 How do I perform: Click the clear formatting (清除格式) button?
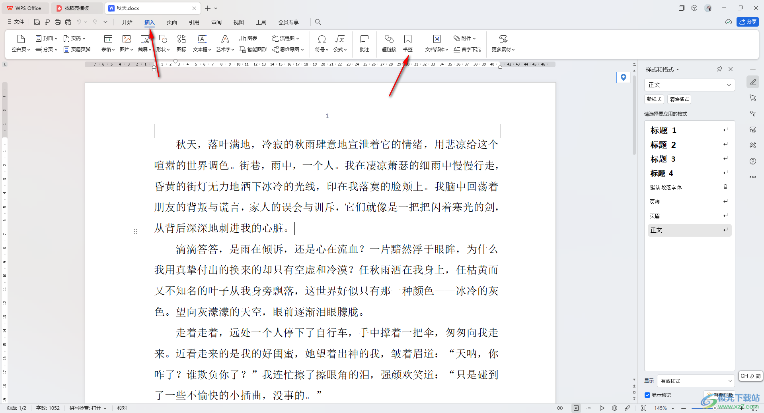[679, 99]
